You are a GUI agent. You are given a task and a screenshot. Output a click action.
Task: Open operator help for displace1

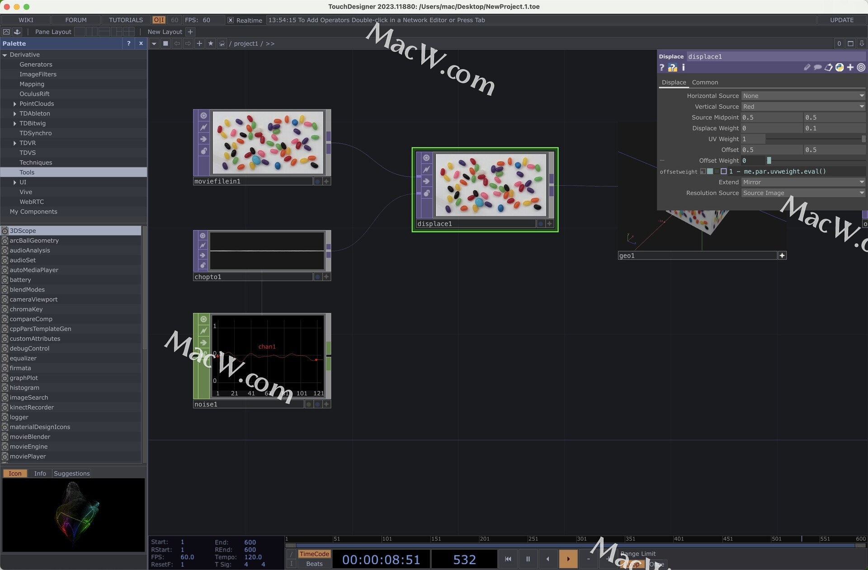point(662,67)
